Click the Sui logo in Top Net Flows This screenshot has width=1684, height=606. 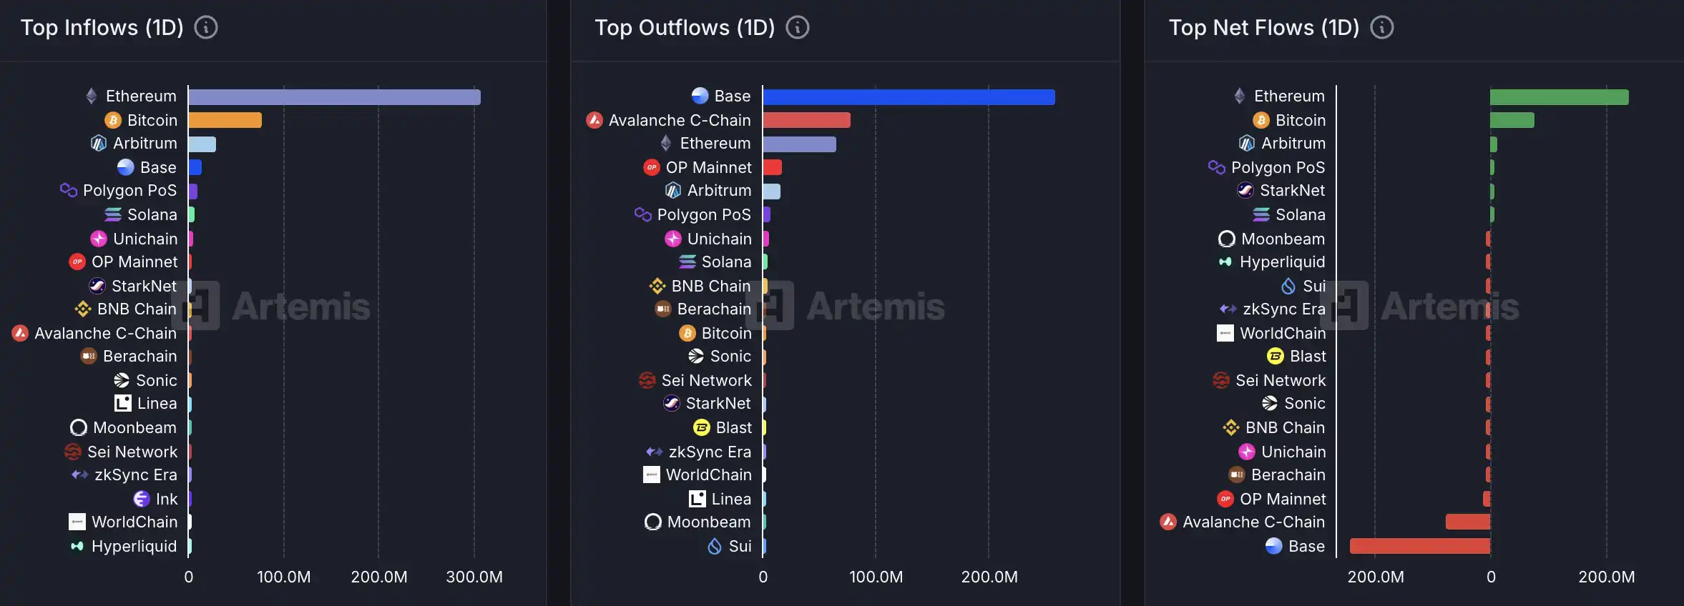1288,286
